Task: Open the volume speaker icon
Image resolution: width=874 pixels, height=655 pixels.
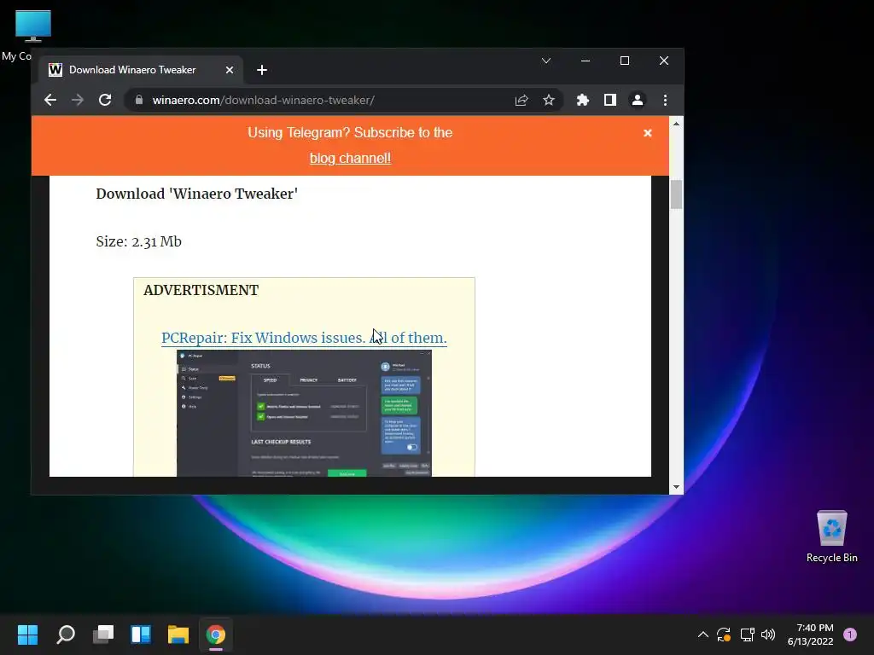Action: tap(768, 635)
